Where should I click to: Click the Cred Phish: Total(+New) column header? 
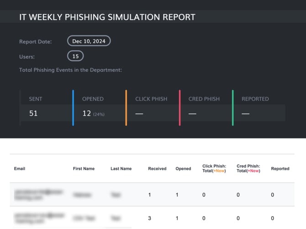pos(248,168)
